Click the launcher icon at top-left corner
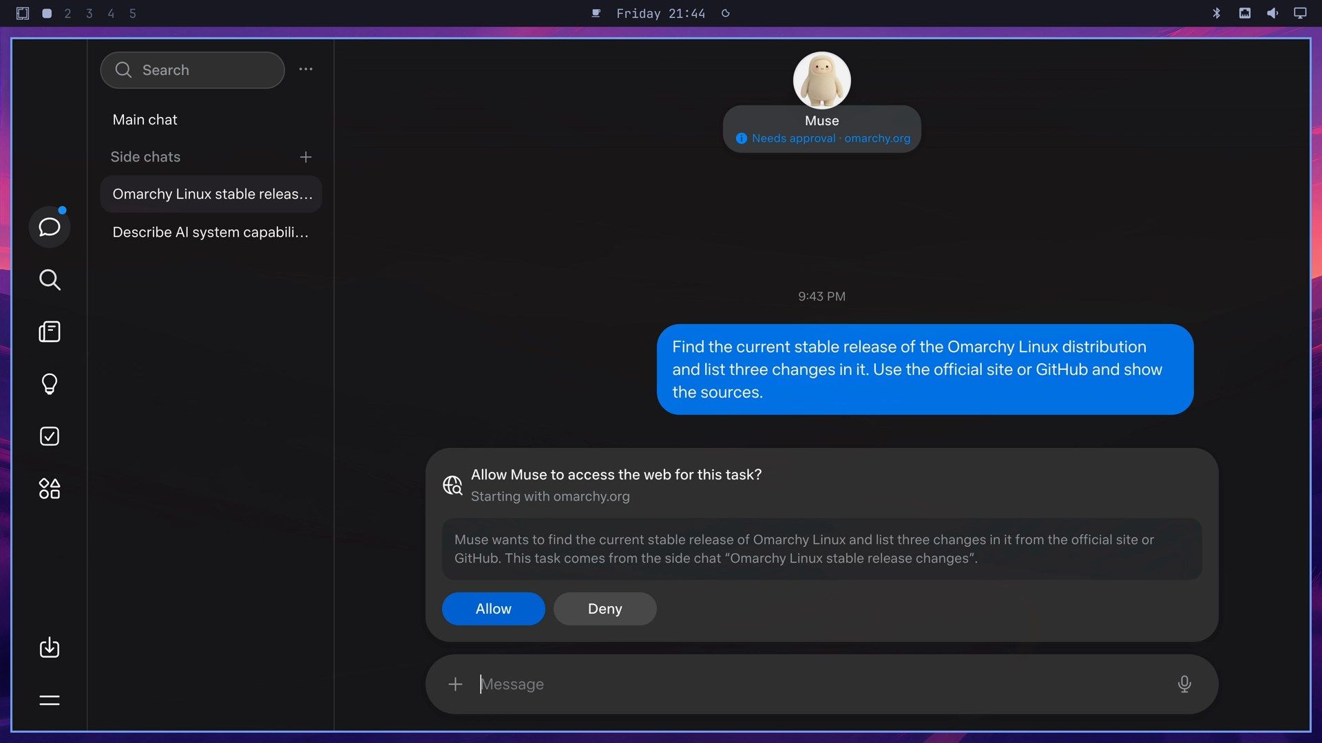Screen dimensions: 1322x743 pyautogui.click(x=23, y=13)
